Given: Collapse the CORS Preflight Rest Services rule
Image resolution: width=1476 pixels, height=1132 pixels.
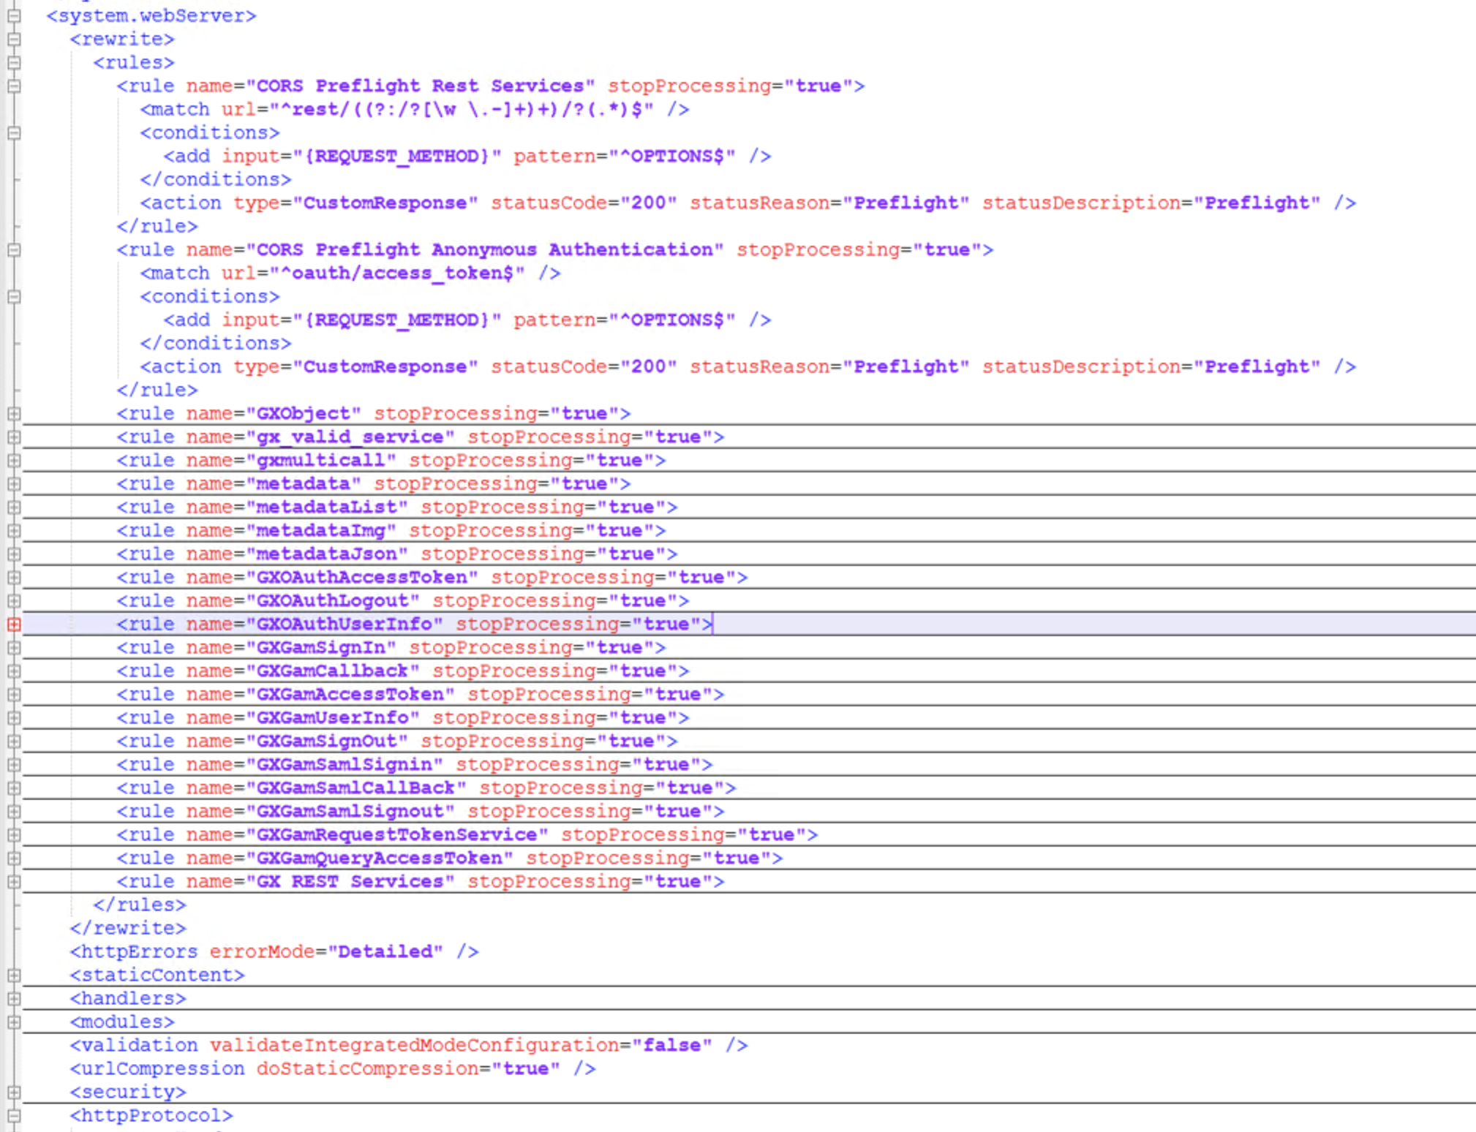Looking at the screenshot, I should 13,86.
